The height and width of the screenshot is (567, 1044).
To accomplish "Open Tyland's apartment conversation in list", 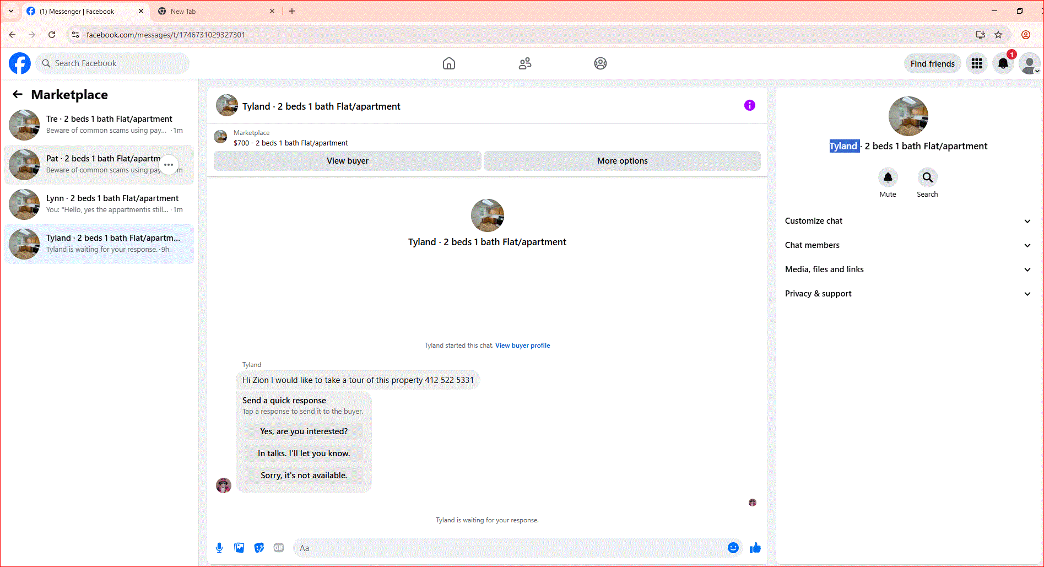I will point(99,244).
